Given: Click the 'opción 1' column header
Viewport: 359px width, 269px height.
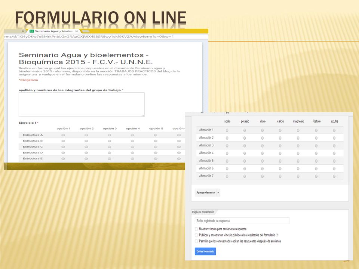Looking at the screenshot, I should click(x=64, y=129).
